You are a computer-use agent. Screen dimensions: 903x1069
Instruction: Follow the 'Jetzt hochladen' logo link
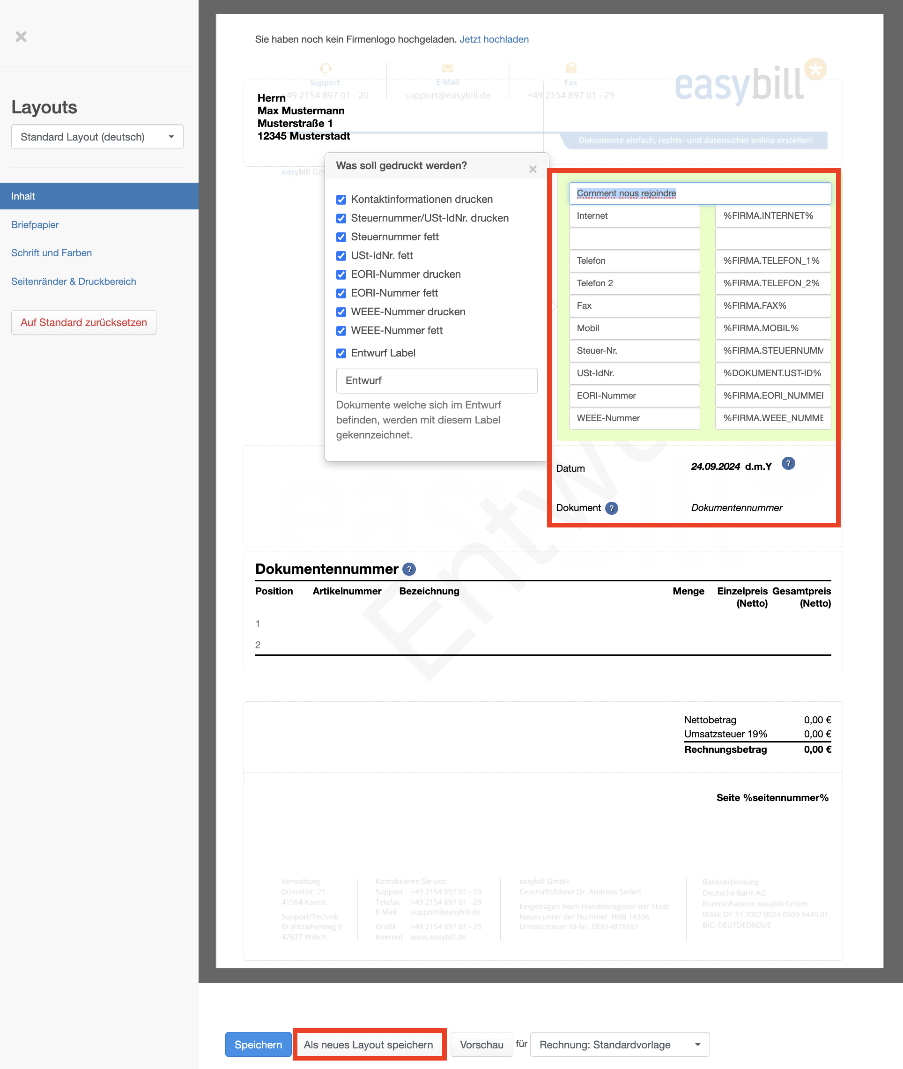click(x=494, y=39)
